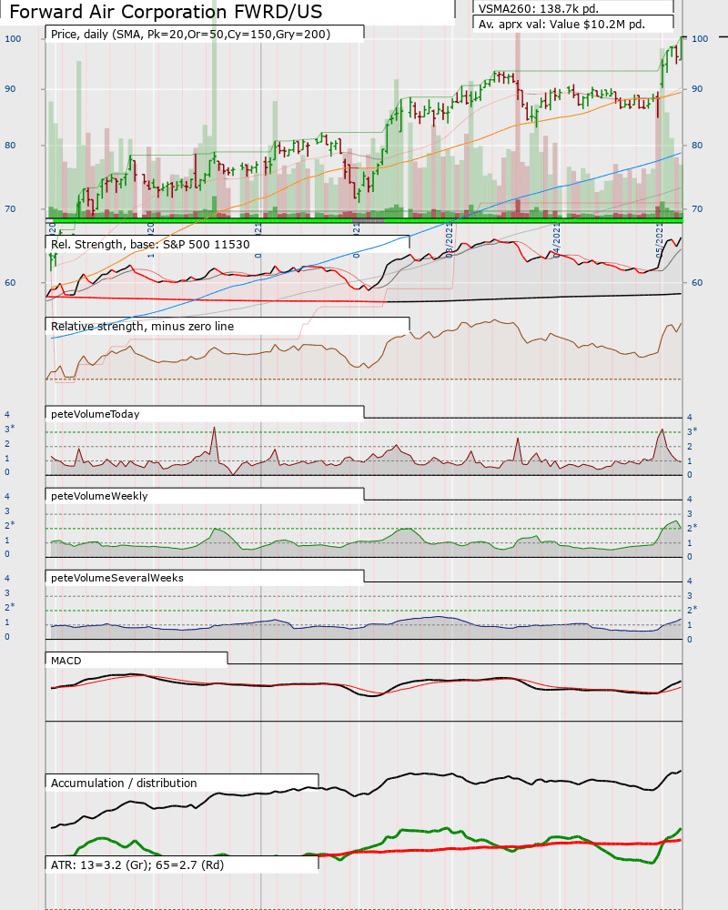This screenshot has height=910, width=728.
Task: Click the 03/2021 date marker
Action: point(450,242)
